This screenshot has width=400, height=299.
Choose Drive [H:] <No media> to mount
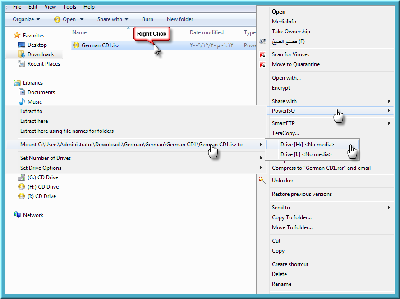click(307, 145)
